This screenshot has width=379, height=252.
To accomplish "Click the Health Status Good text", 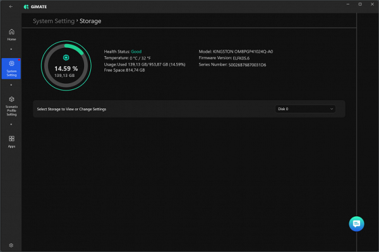I will pyautogui.click(x=136, y=51).
